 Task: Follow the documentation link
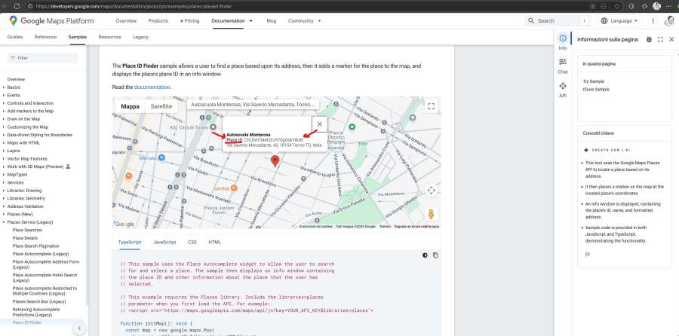152,87
